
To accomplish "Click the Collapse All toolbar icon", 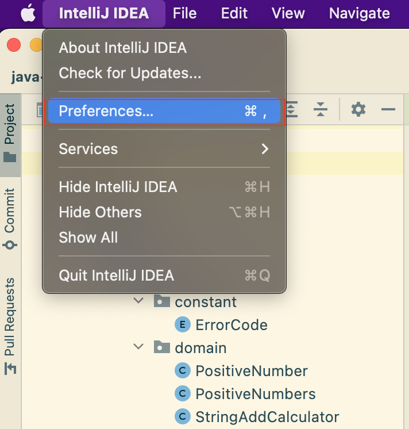I will (320, 109).
